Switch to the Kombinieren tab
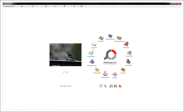184x112 pixels. [x=58, y=6]
